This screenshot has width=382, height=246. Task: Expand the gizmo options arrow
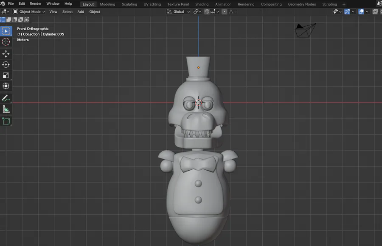353,12
